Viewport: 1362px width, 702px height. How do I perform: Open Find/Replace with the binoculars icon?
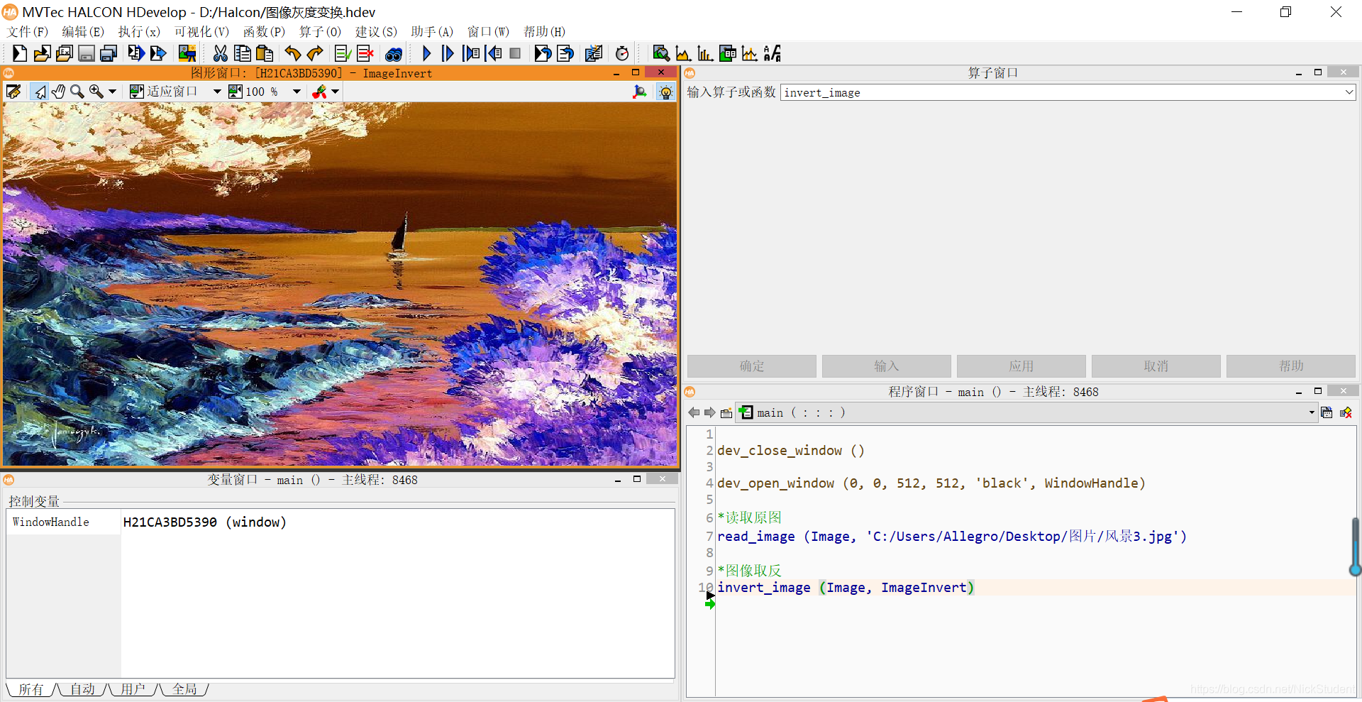click(x=394, y=53)
